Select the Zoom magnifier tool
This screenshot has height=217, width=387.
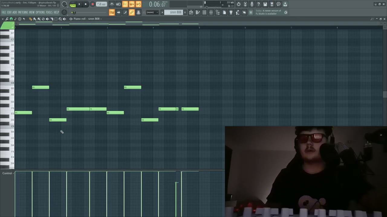(x=60, y=19)
